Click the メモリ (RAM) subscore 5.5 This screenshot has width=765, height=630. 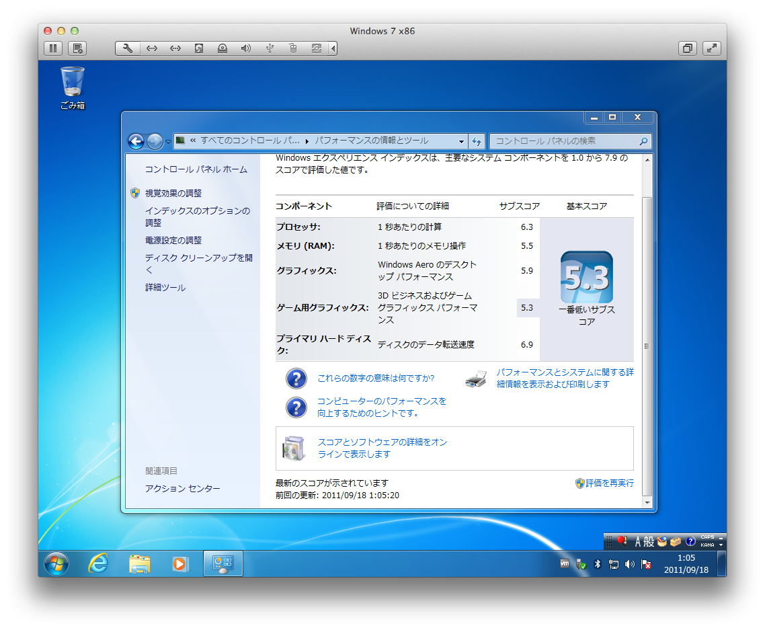point(527,246)
